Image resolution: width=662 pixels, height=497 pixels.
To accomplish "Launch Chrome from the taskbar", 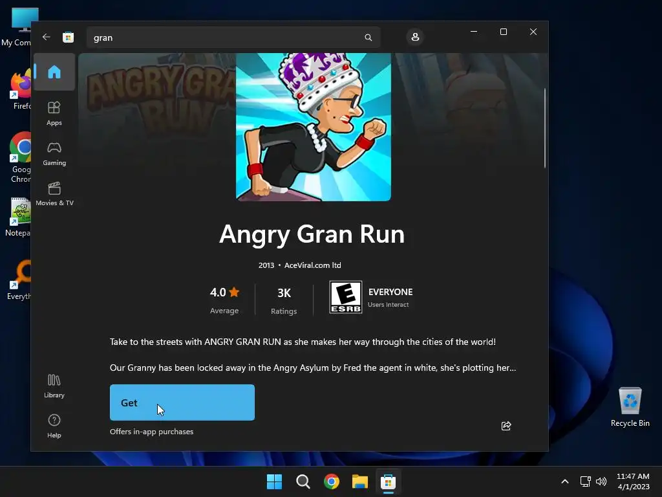I will click(x=332, y=481).
